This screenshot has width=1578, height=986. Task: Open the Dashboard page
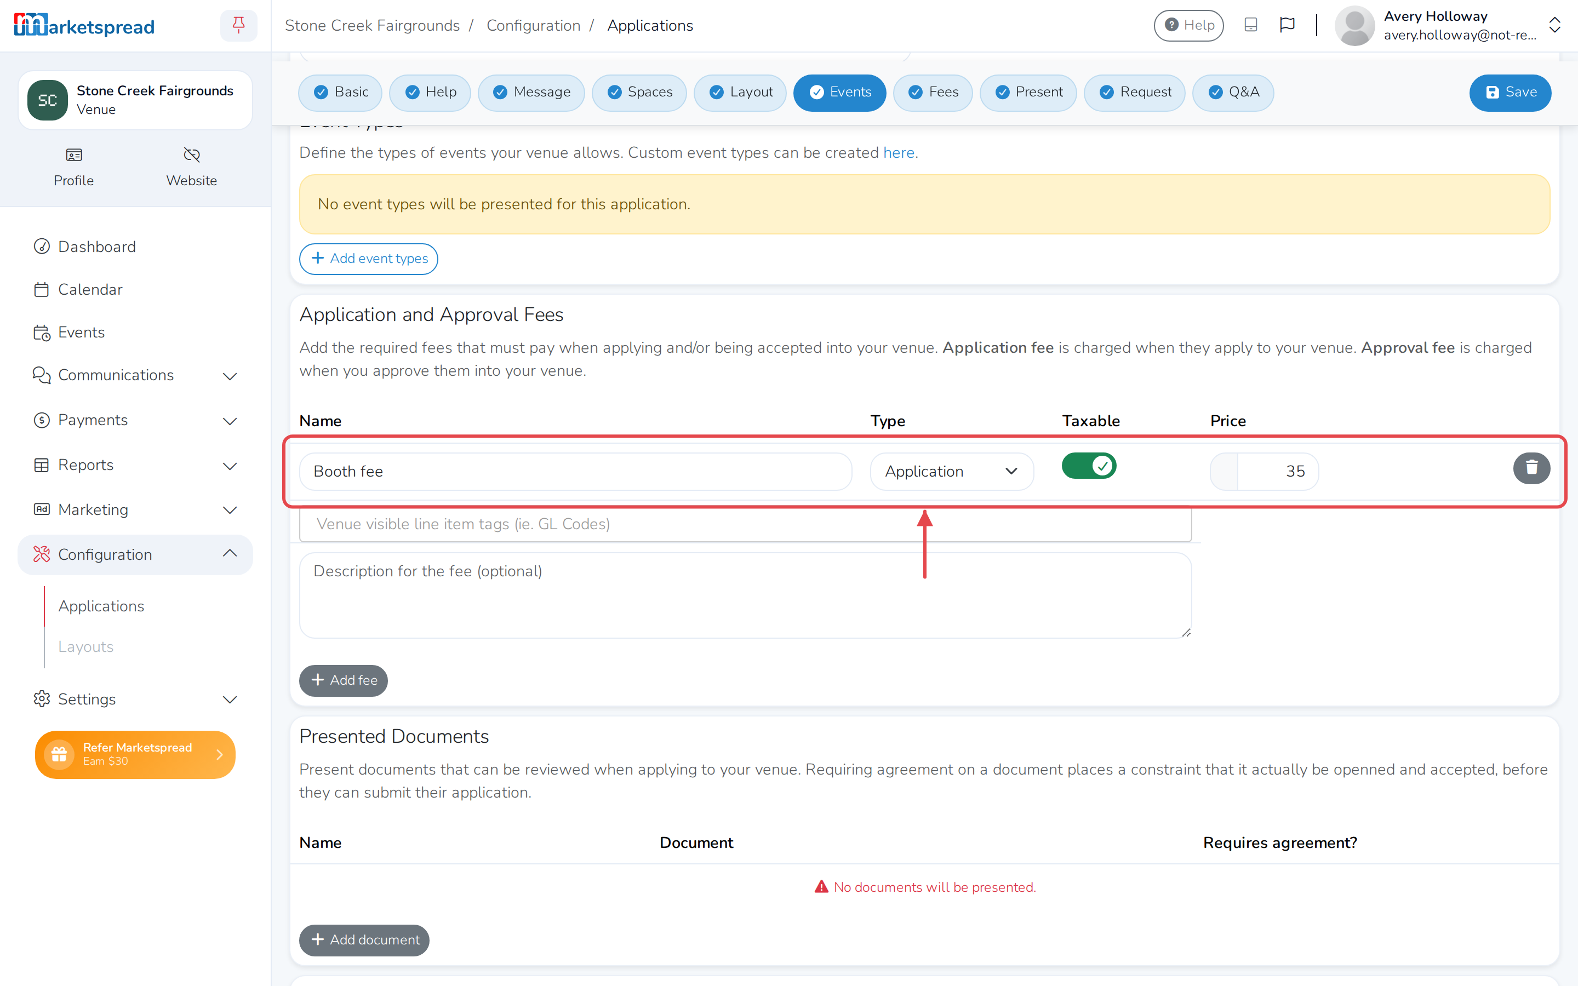point(96,246)
